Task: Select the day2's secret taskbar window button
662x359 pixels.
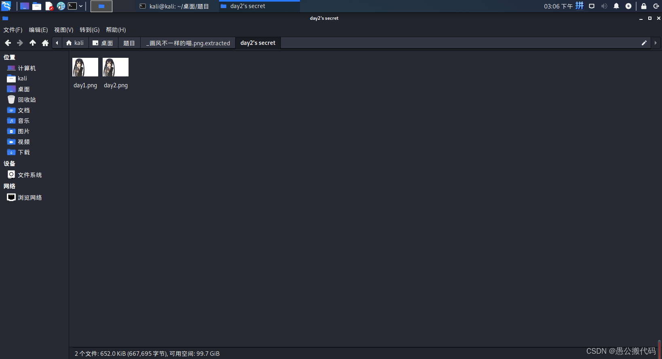Action: (259, 6)
